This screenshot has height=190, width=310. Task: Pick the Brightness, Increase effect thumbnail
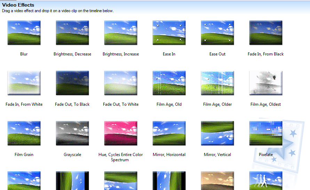point(121,33)
